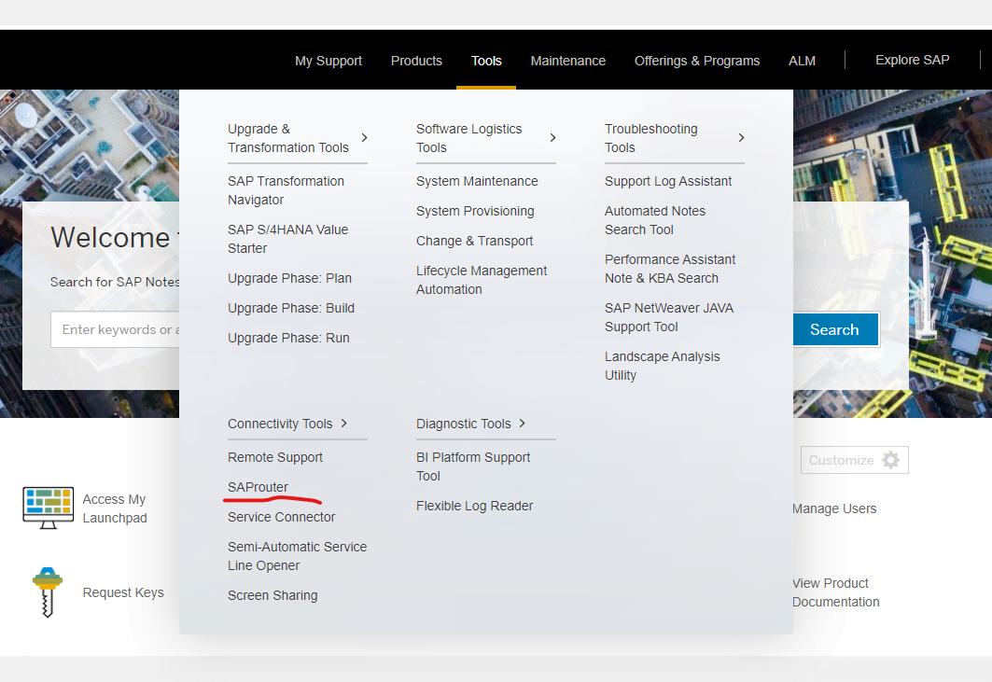Select Upgrade Phase: Run
992x682 pixels.
tap(288, 338)
